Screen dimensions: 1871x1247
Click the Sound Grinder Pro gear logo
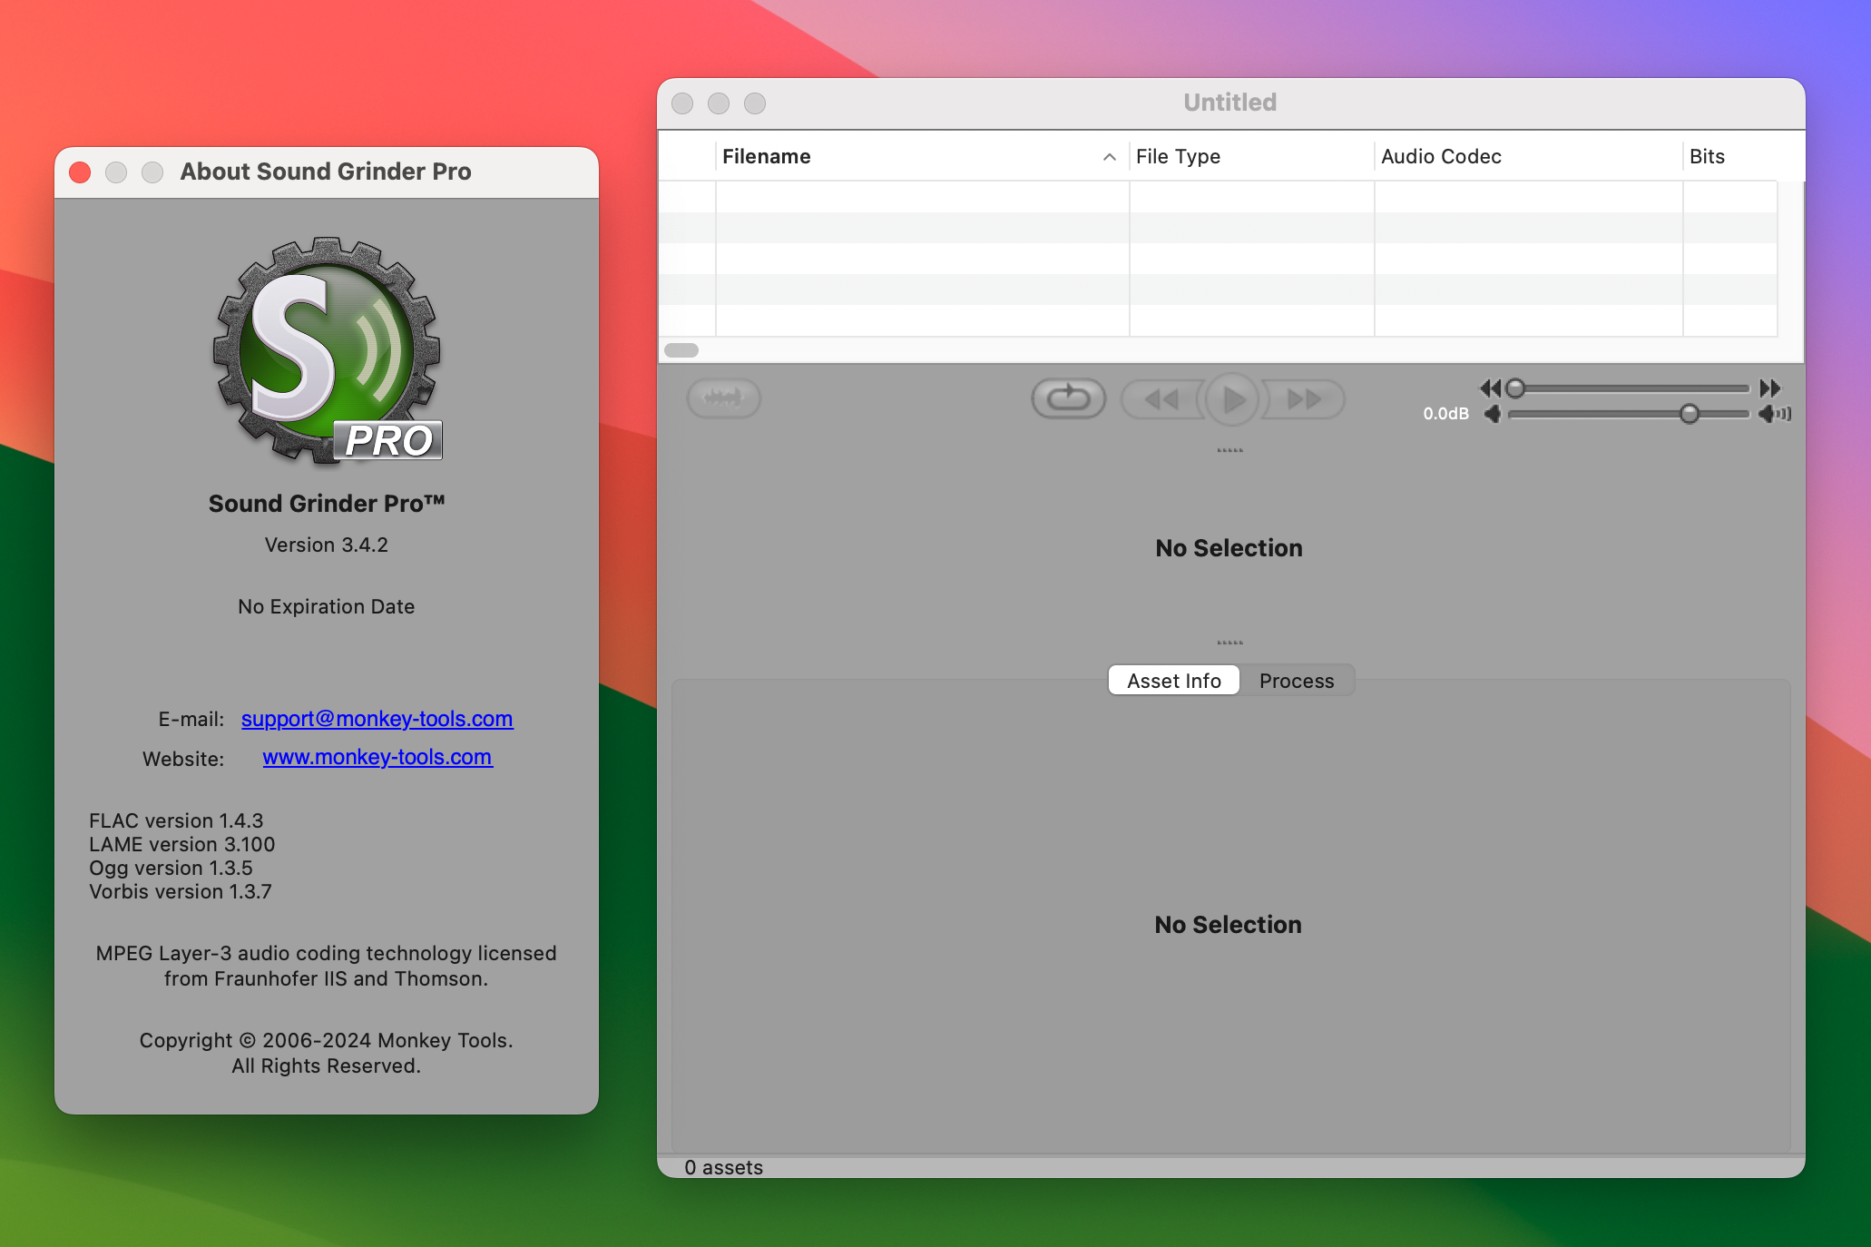click(x=327, y=351)
